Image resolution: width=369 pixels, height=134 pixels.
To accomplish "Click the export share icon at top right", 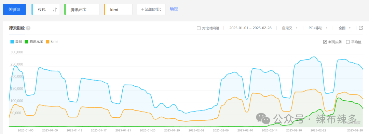I will [361, 28].
